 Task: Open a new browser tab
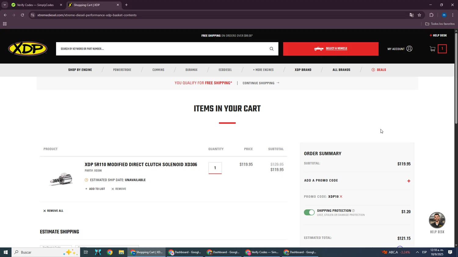click(x=126, y=5)
